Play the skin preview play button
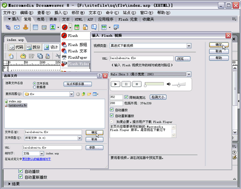 click(x=115, y=84)
